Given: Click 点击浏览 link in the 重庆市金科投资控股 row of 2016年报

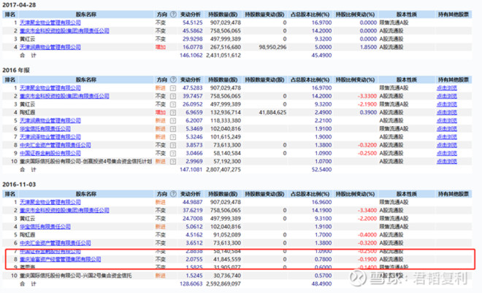Looking at the screenshot, I should click(x=447, y=96).
